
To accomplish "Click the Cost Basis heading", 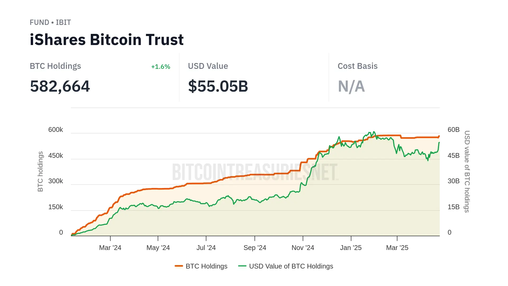I will (x=357, y=66).
